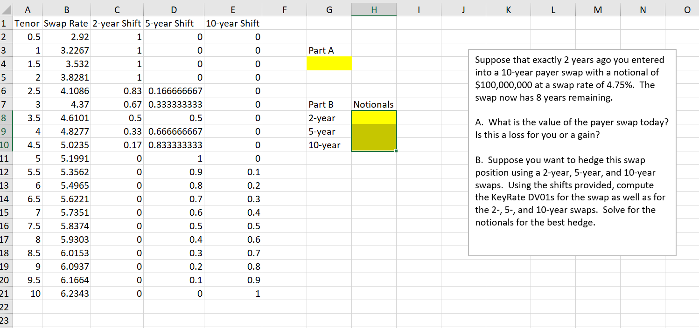Select tenor cell 7.5
This screenshot has height=328, width=699.
[28, 226]
